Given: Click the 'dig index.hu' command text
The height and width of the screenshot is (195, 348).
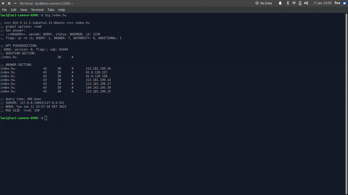Looking at the screenshot, I should pos(55,15).
